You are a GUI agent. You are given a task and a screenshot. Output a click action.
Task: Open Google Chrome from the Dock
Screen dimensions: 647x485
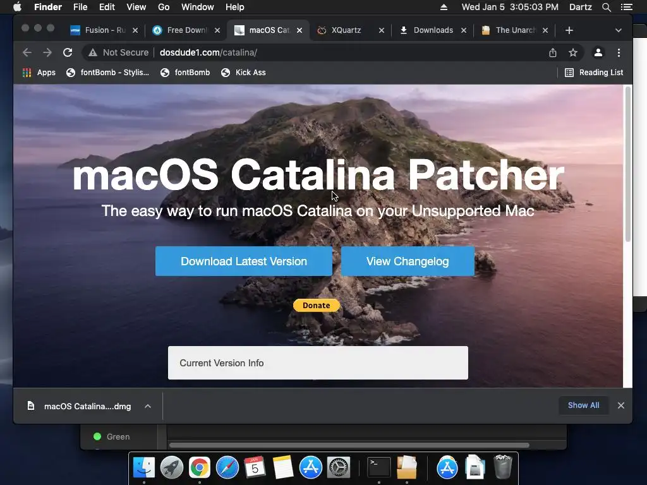200,468
